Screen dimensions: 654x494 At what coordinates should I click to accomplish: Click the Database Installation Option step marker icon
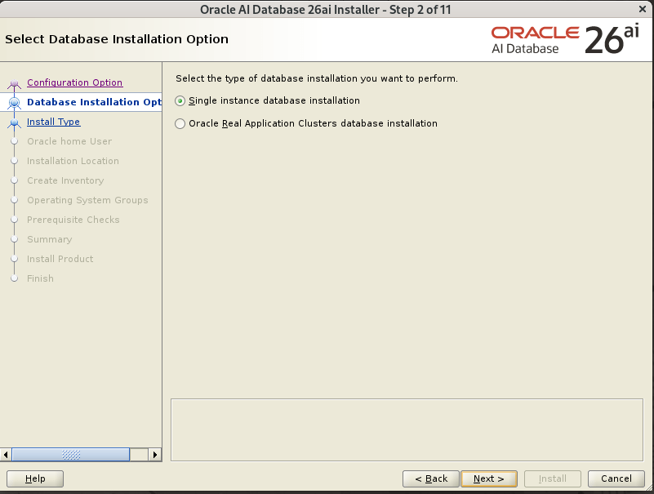(14, 103)
